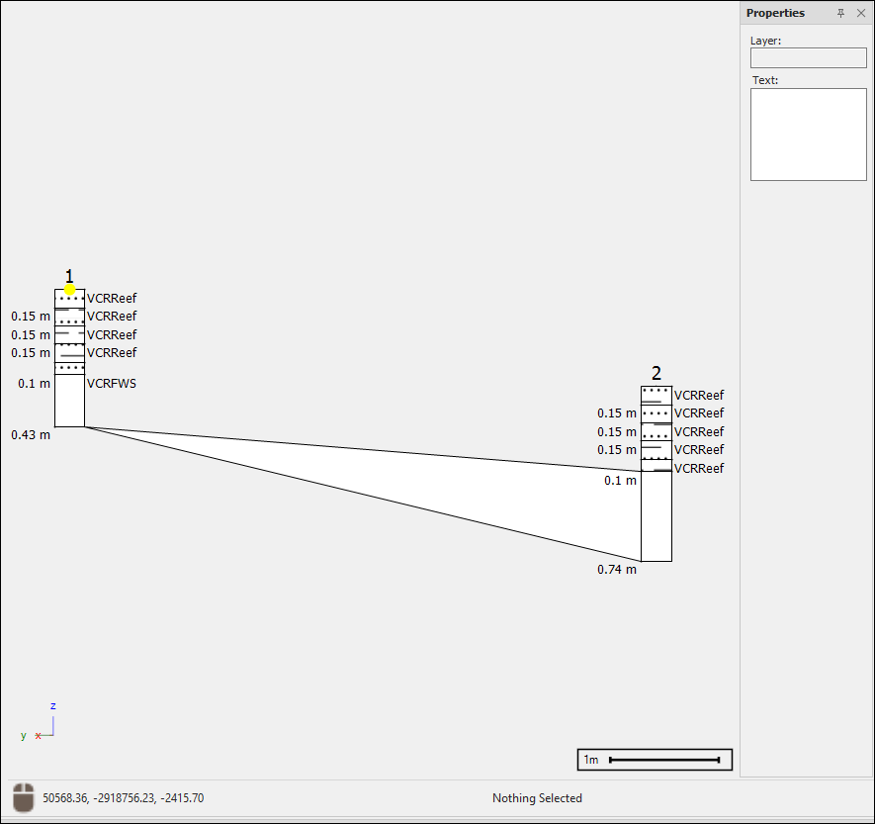This screenshot has width=875, height=824.
Task: Click the Nothing Selected status text
Action: 537,798
